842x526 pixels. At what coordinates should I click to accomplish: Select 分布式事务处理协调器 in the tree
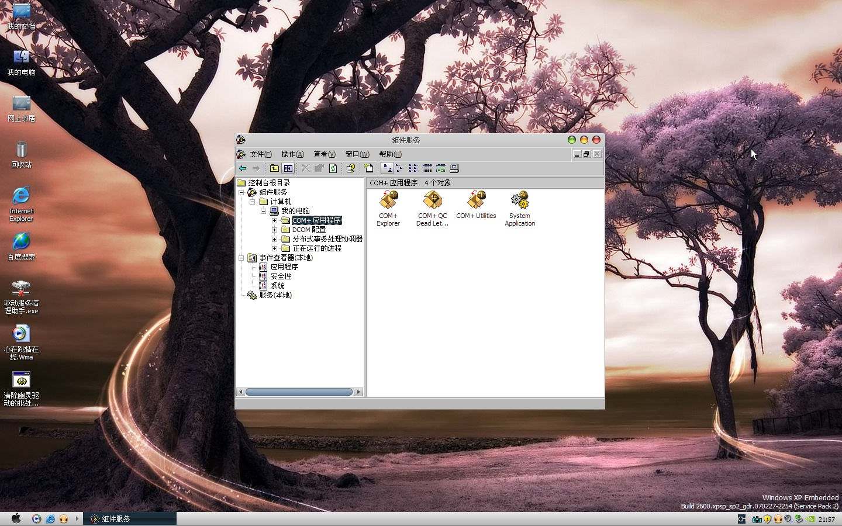[x=327, y=239]
